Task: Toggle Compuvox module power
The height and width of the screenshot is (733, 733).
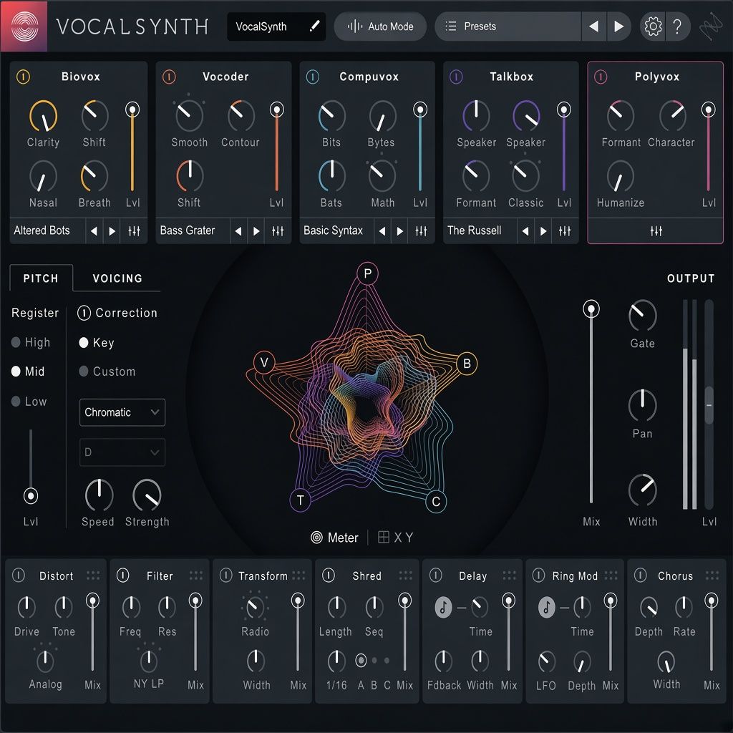Action: (x=313, y=77)
